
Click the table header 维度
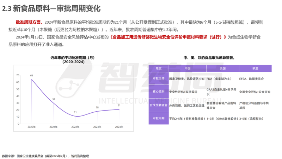click(159, 68)
